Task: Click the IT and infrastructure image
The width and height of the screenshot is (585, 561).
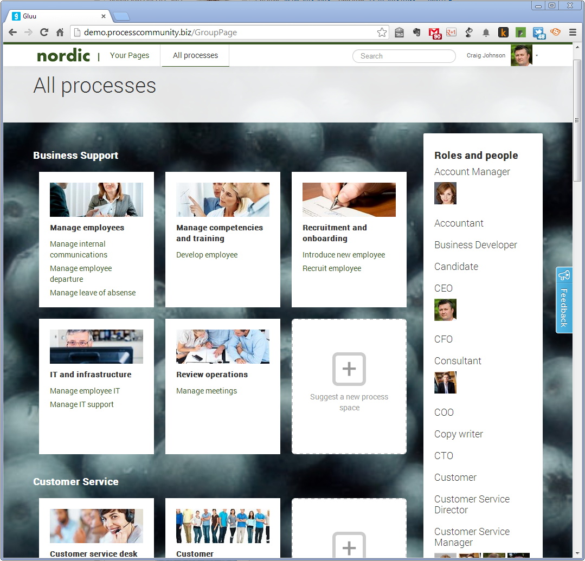Action: pos(97,346)
